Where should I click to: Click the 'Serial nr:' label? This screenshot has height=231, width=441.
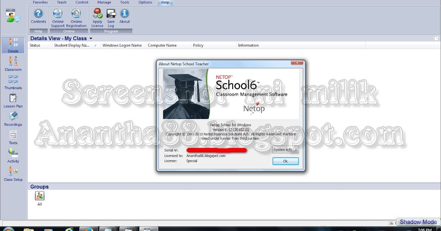[x=171, y=150]
